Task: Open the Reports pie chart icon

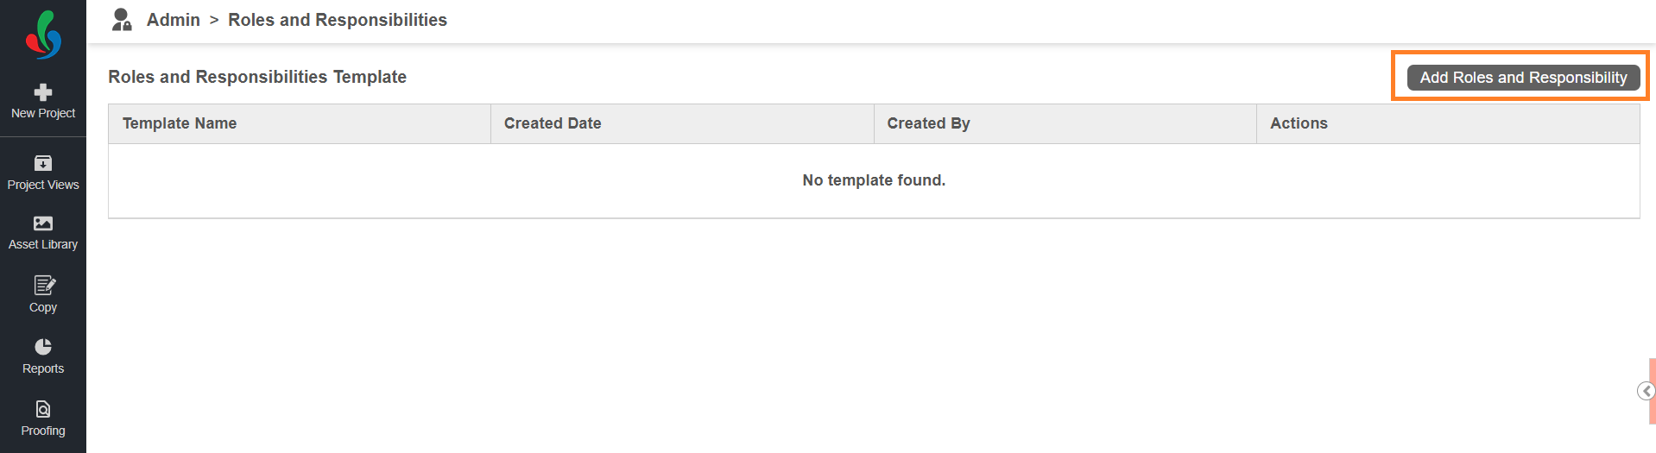Action: [x=43, y=347]
